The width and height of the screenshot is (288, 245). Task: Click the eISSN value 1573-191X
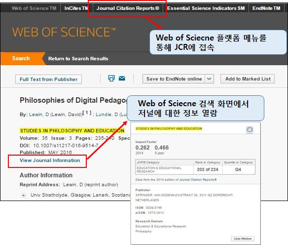[x=156, y=213]
